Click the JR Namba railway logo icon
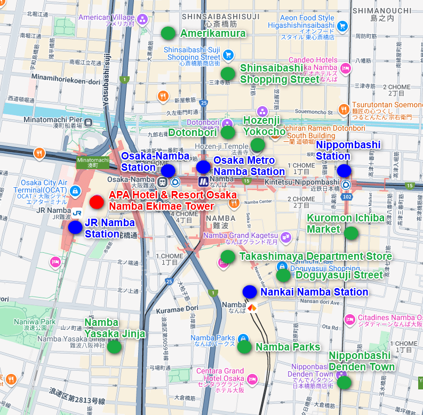Image resolution: width=423 pixels, height=415 pixels. tap(77, 213)
